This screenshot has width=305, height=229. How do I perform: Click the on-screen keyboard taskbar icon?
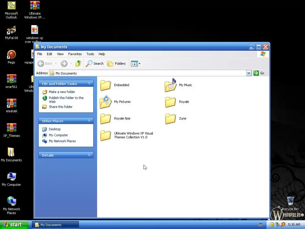tap(260, 225)
